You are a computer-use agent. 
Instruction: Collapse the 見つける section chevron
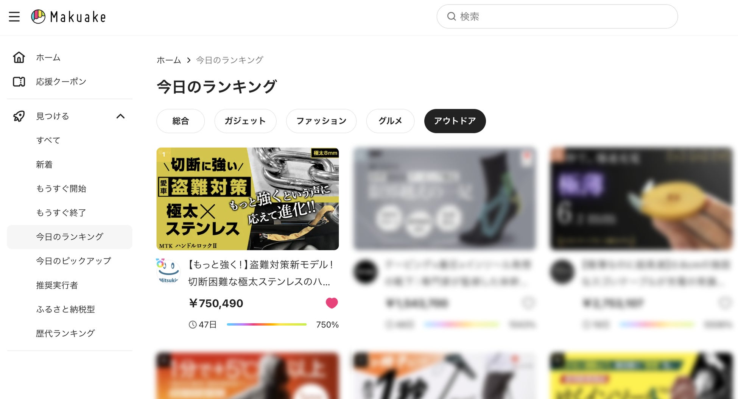pyautogui.click(x=120, y=116)
